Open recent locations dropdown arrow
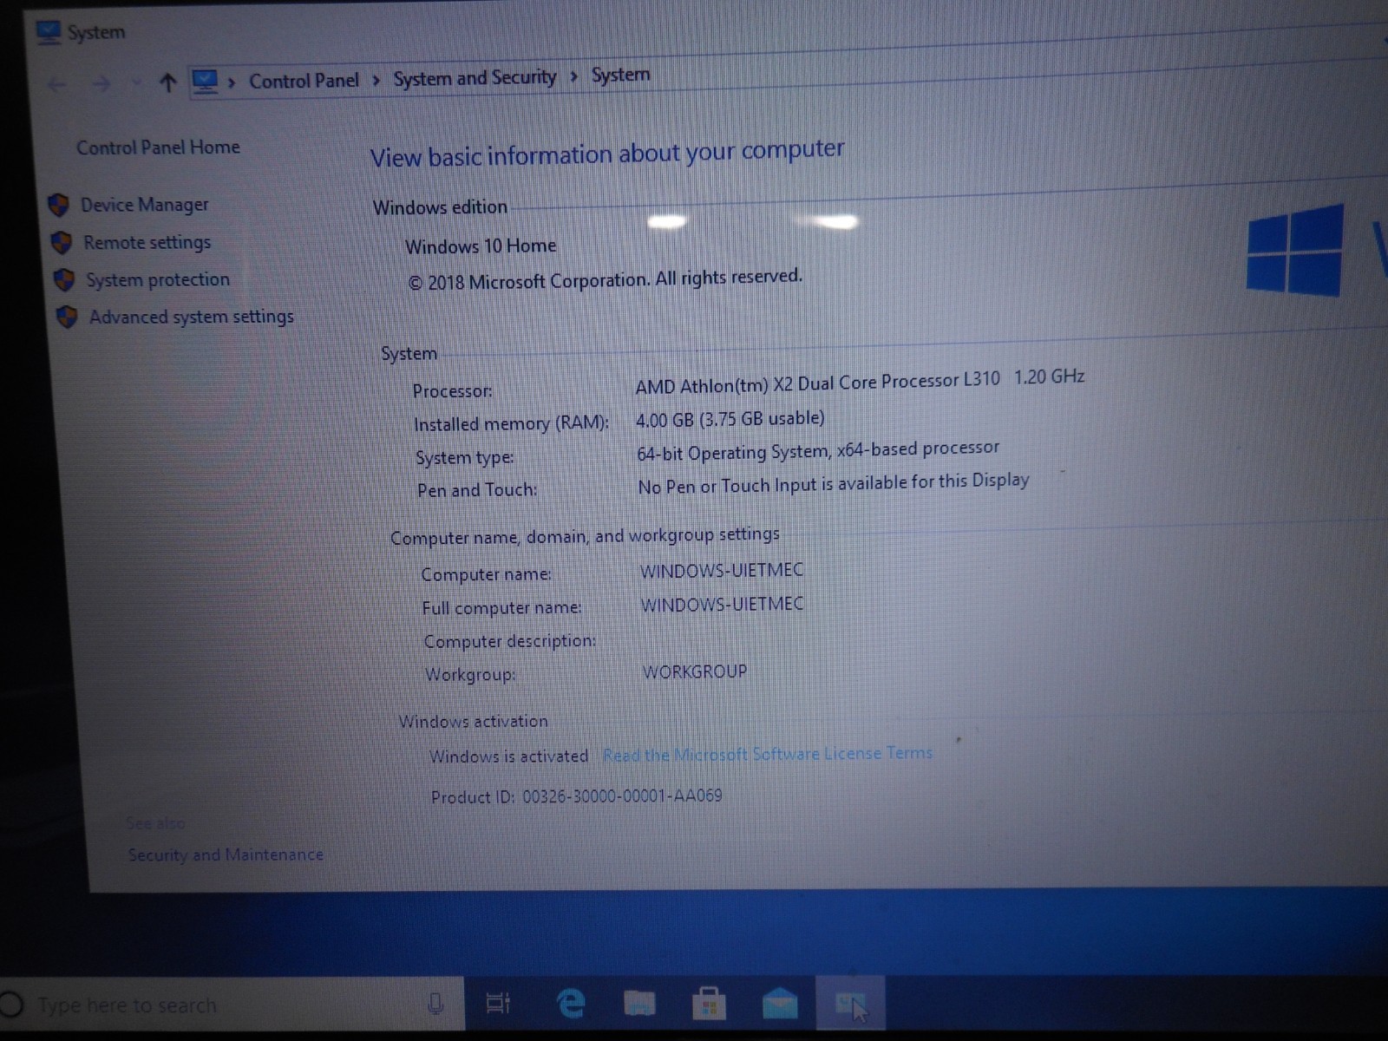 (135, 83)
